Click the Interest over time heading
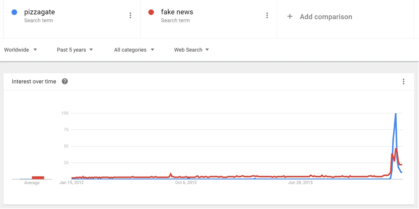The height and width of the screenshot is (209, 419). click(34, 82)
